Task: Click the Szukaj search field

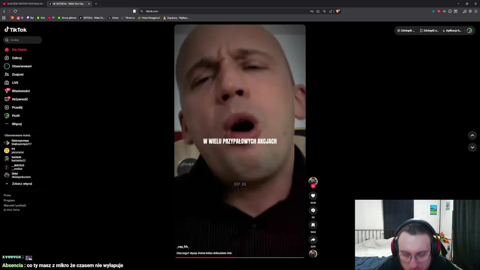Action: point(22,40)
